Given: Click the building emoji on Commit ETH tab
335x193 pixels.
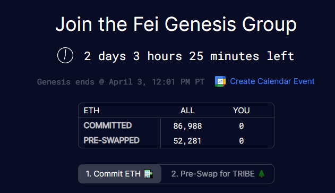Looking at the screenshot, I should click(149, 174).
